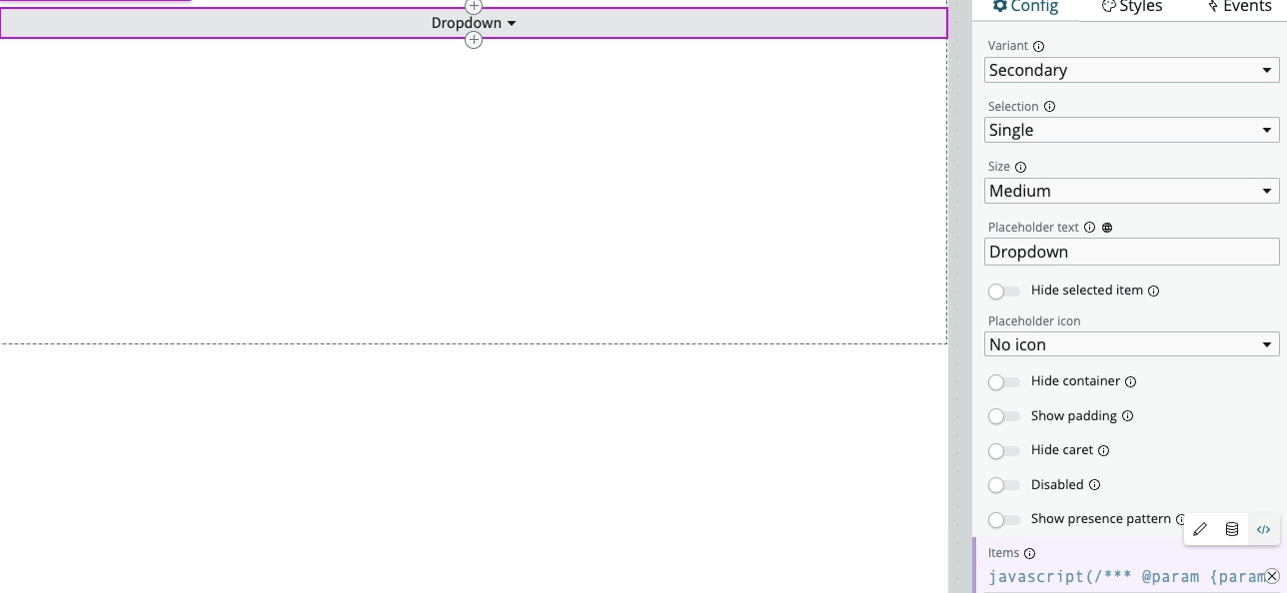
Task: Click info icon next to Variant
Action: point(1038,46)
